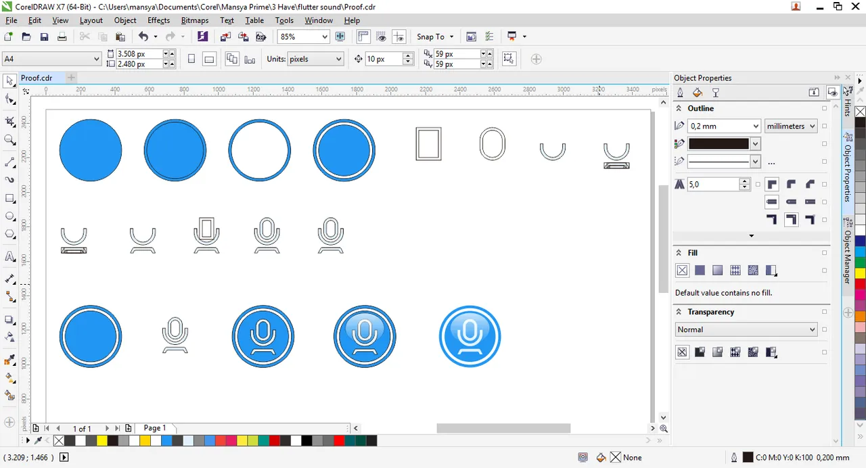
Task: Set page orientation to Landscape
Action: tap(209, 59)
